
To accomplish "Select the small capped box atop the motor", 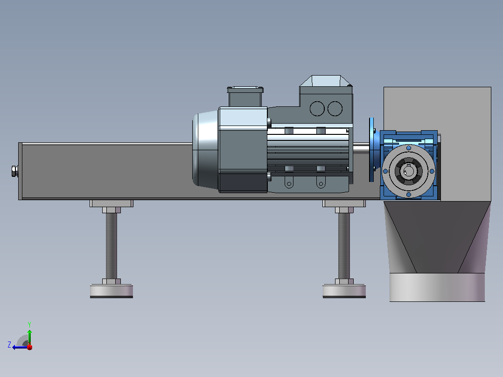I will [x=245, y=96].
